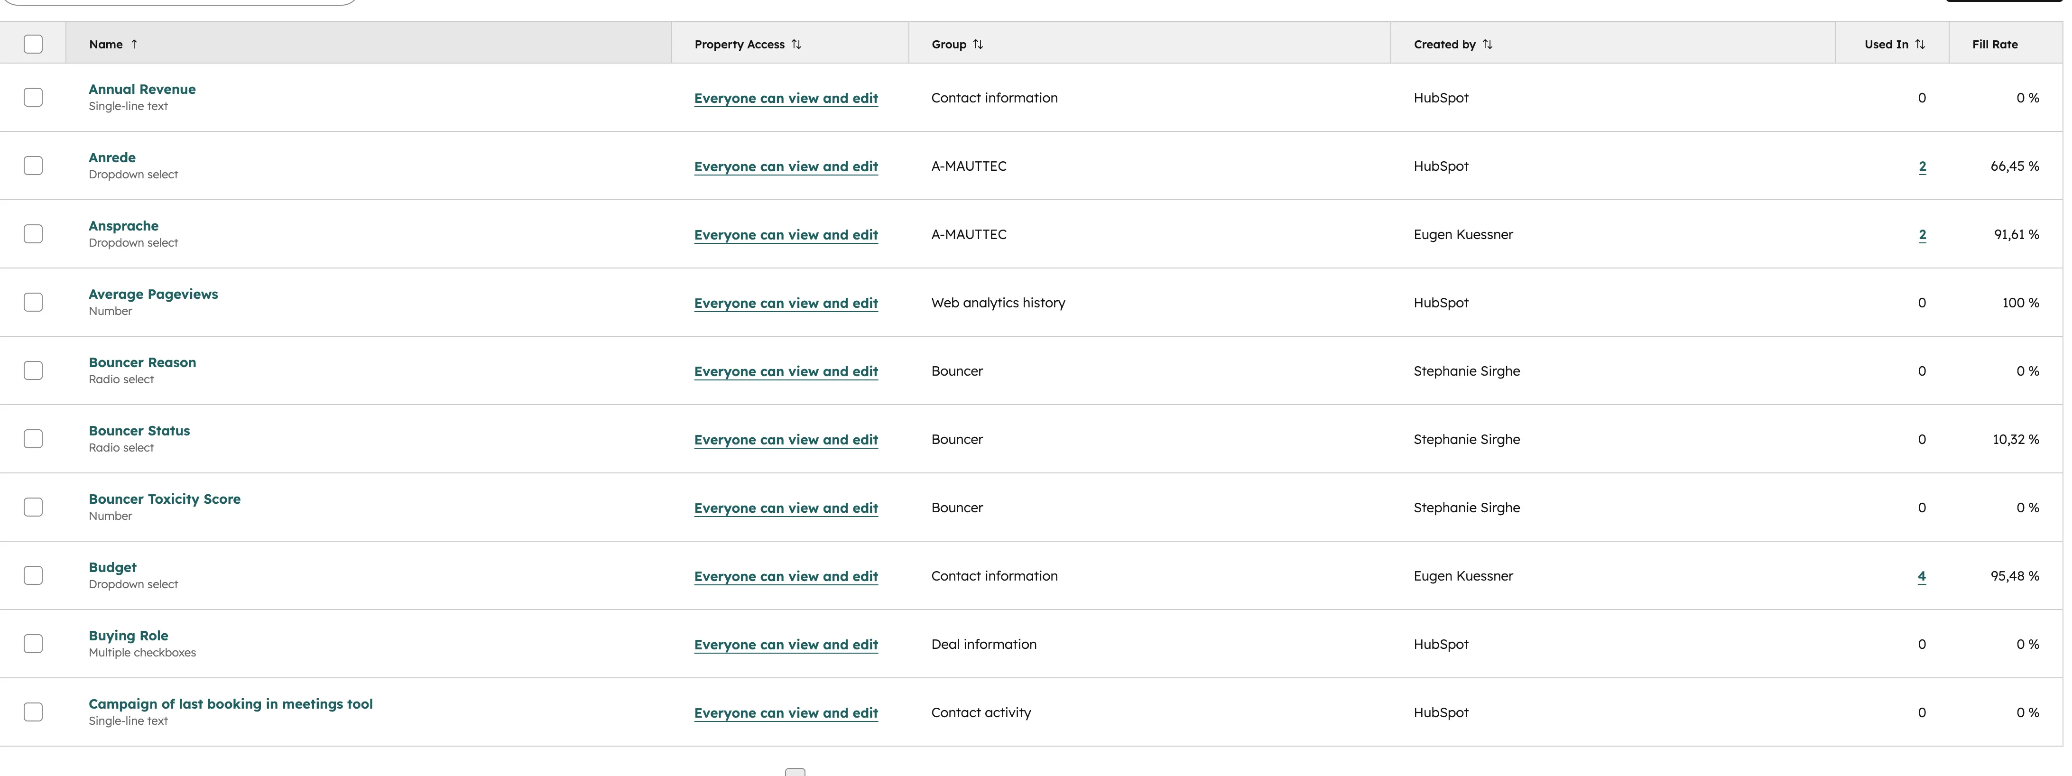This screenshot has width=2072, height=776.
Task: Select the Buying Role checkbox
Action: pyautogui.click(x=33, y=643)
